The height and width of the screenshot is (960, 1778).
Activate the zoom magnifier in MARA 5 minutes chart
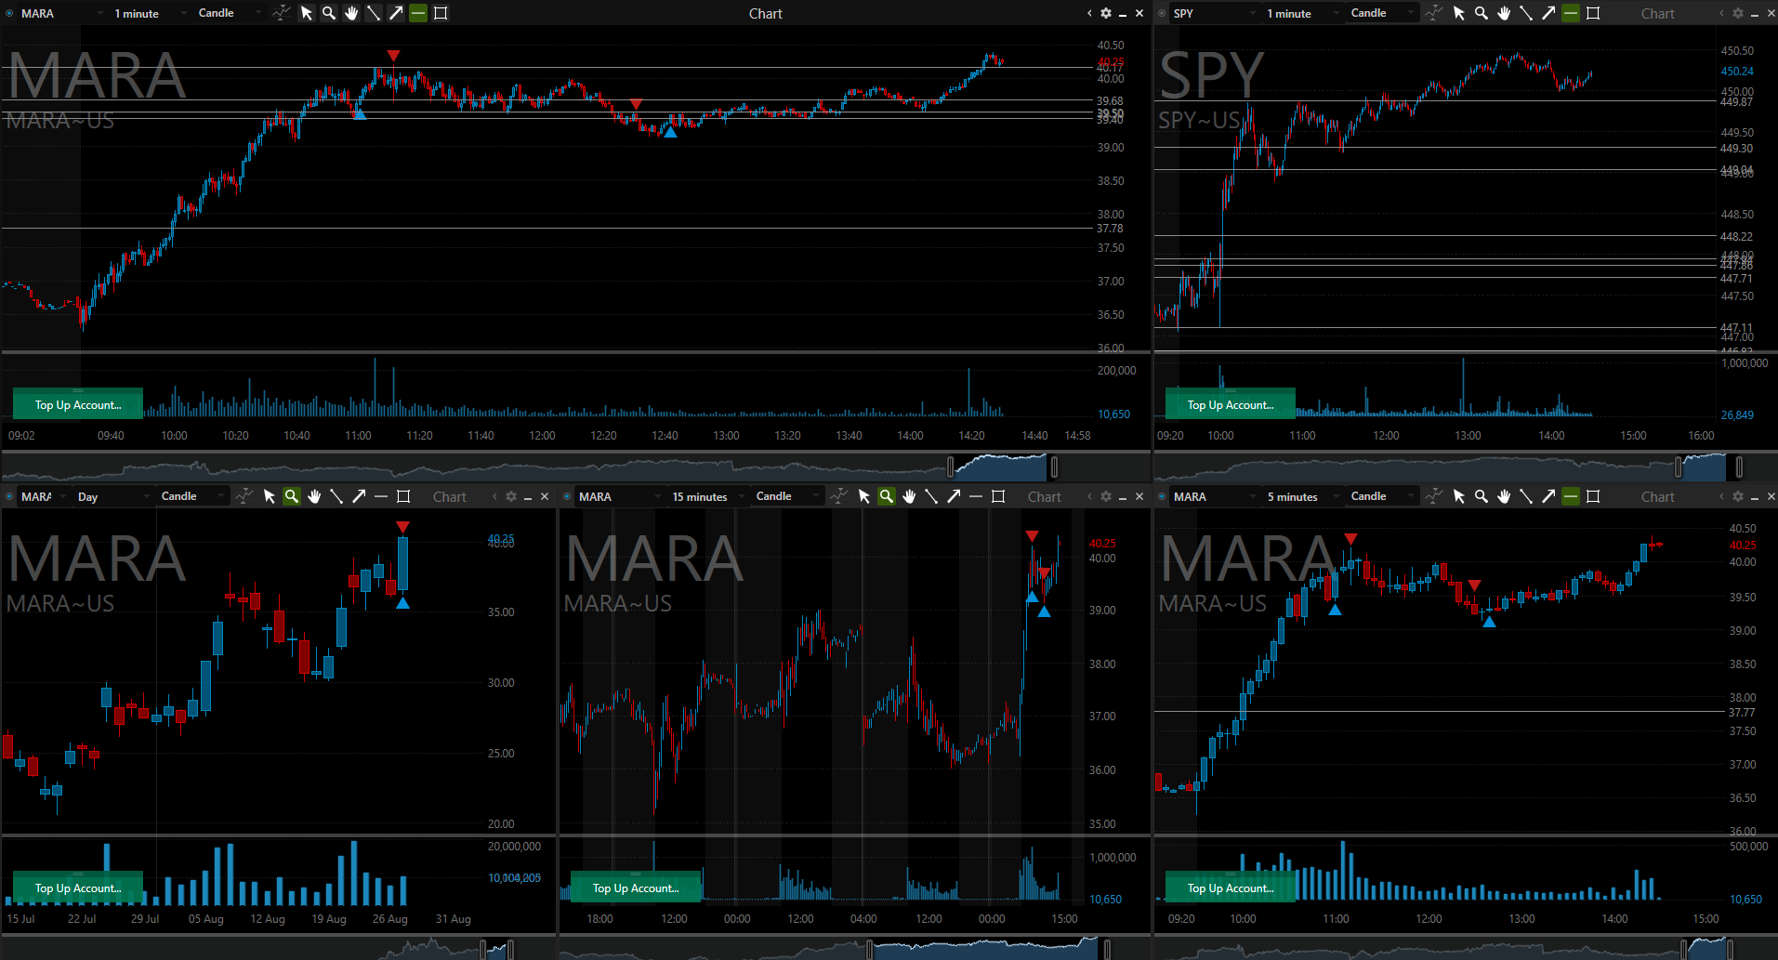[x=1482, y=496]
